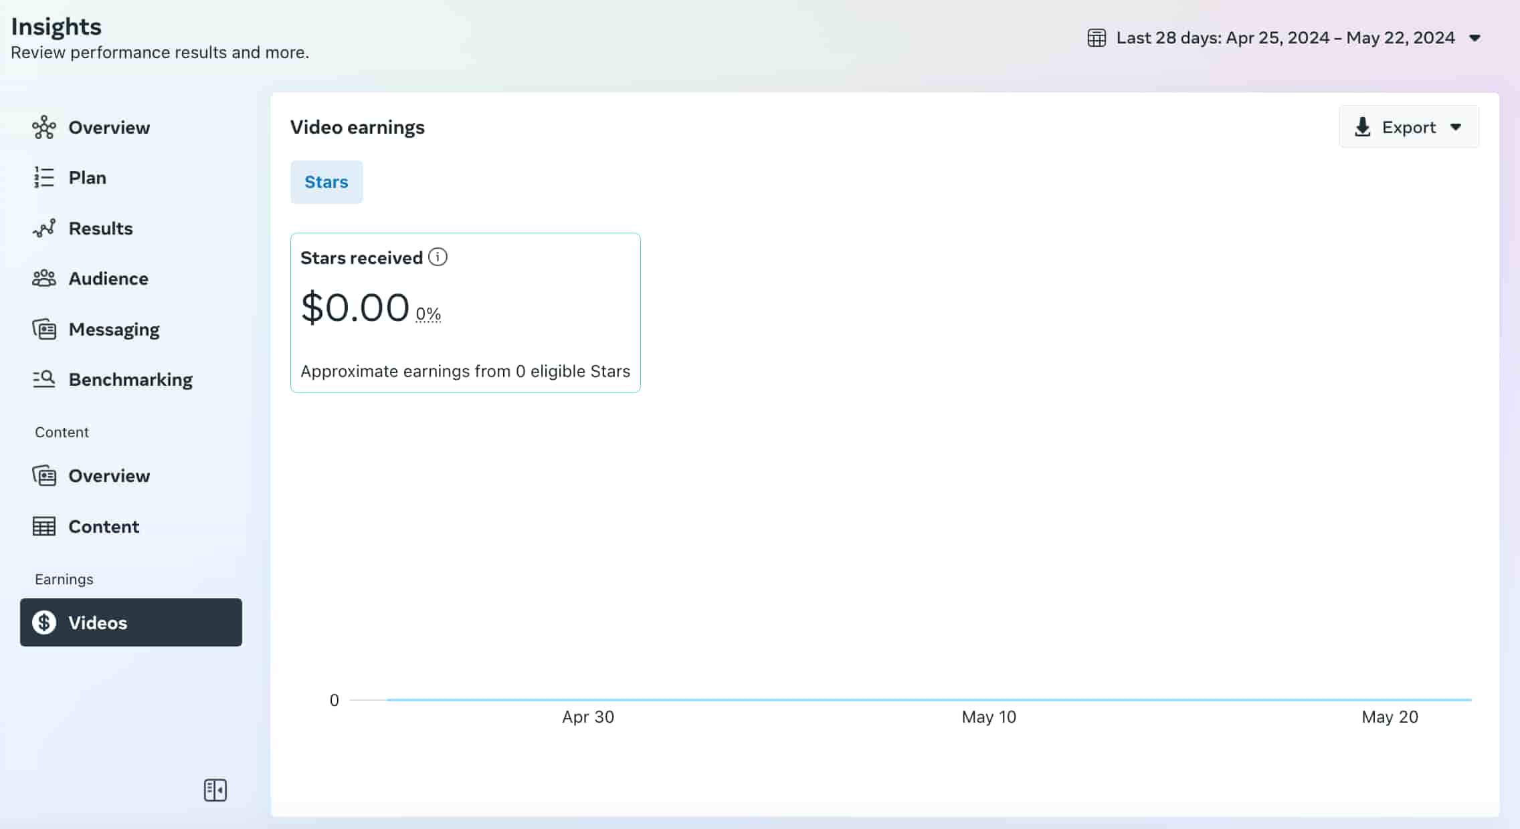Click the Videos dollar sign icon
This screenshot has height=829, width=1520.
(x=44, y=622)
